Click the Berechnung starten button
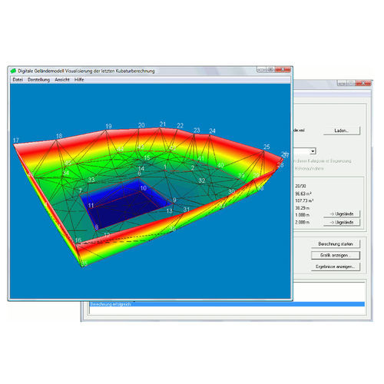 click(336, 244)
